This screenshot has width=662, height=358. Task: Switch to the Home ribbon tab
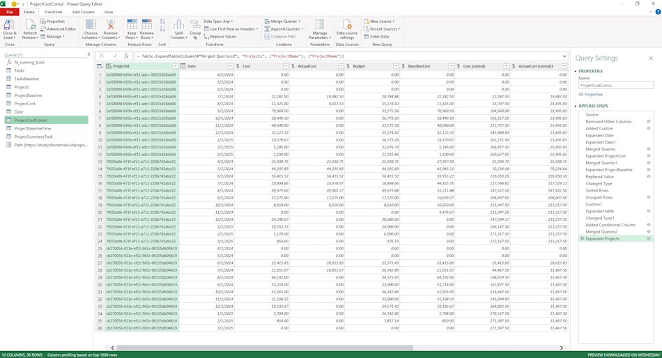tap(29, 12)
